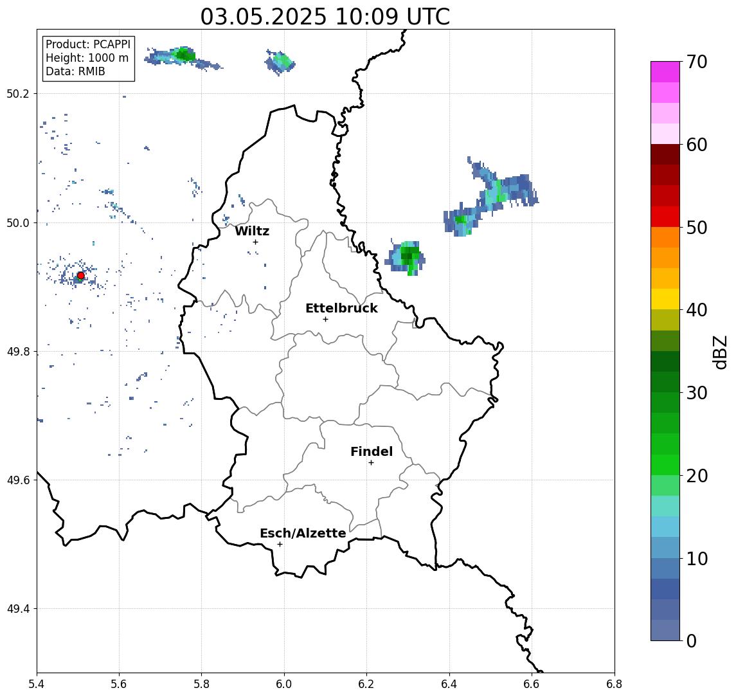Screen dimensions: 736x697
Task: Click the colorbar tick label '50'
Action: coord(697,228)
